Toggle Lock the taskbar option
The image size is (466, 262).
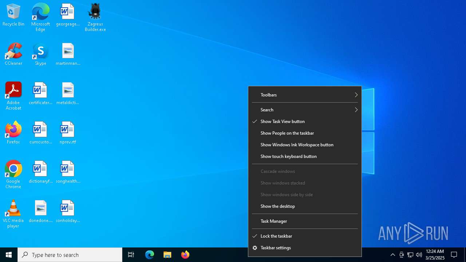coord(305,236)
